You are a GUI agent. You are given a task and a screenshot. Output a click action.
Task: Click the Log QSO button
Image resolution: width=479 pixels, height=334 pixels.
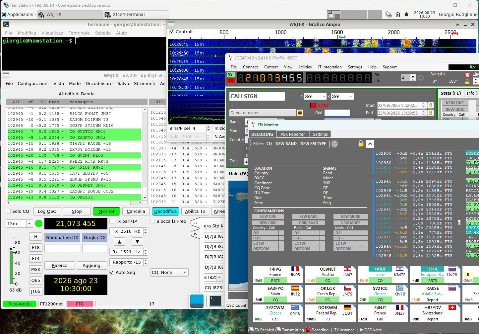click(x=47, y=211)
